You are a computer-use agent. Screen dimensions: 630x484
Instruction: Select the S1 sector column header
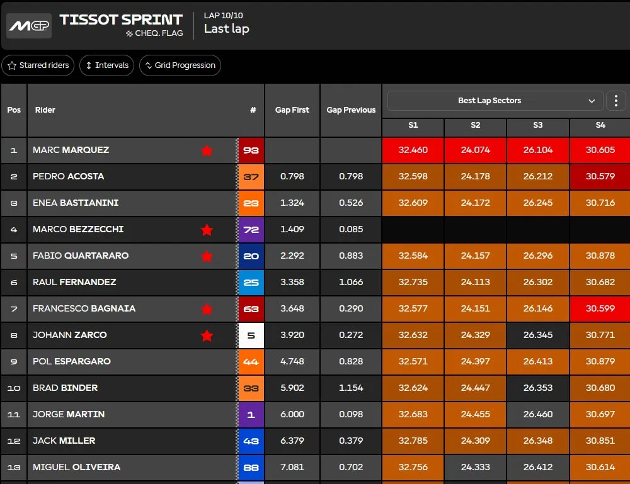tap(413, 125)
